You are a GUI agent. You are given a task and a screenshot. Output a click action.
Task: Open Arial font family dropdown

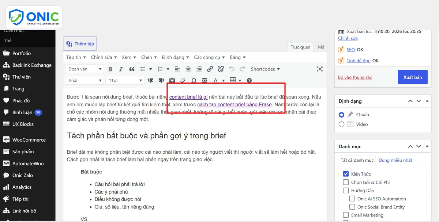click(85, 80)
